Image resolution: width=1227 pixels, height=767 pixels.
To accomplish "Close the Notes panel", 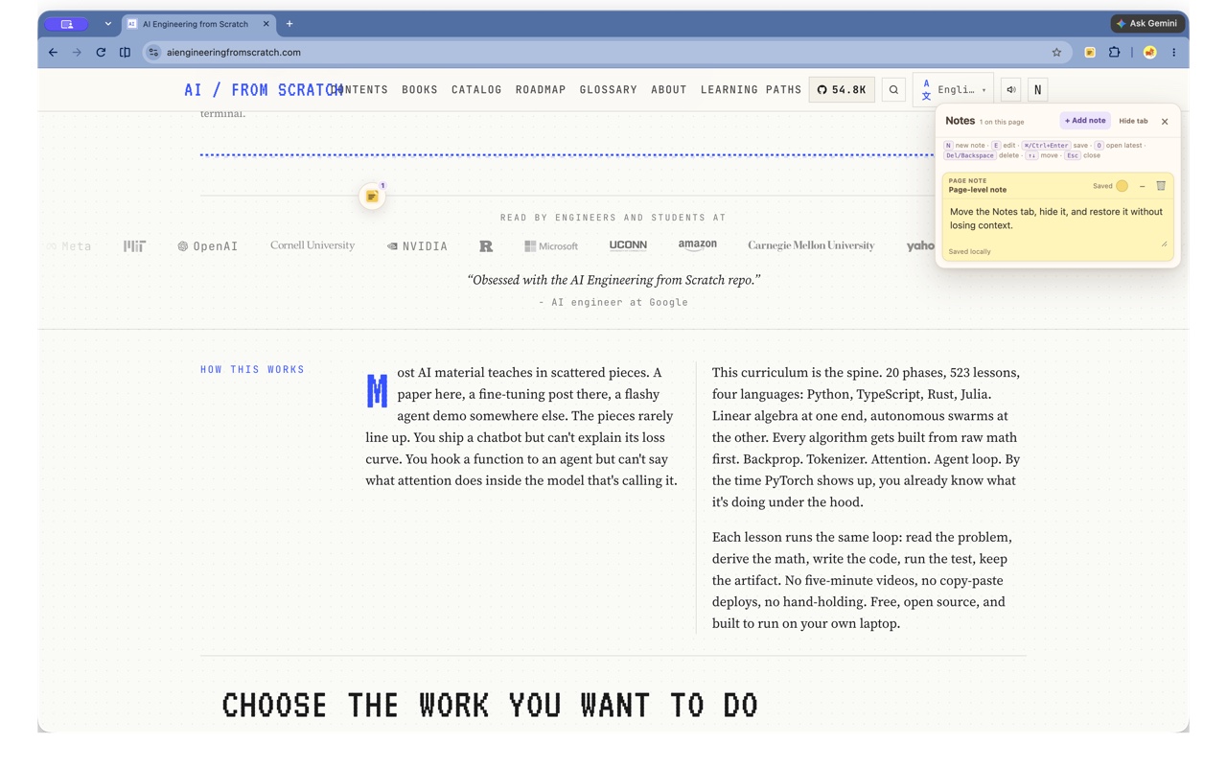I will [x=1165, y=122].
